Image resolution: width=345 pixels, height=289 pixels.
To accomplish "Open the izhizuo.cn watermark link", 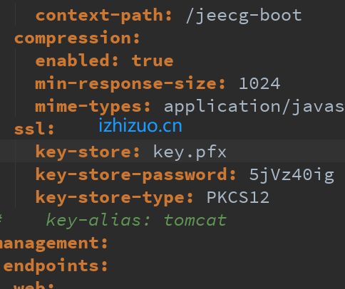I will pyautogui.click(x=140, y=125).
